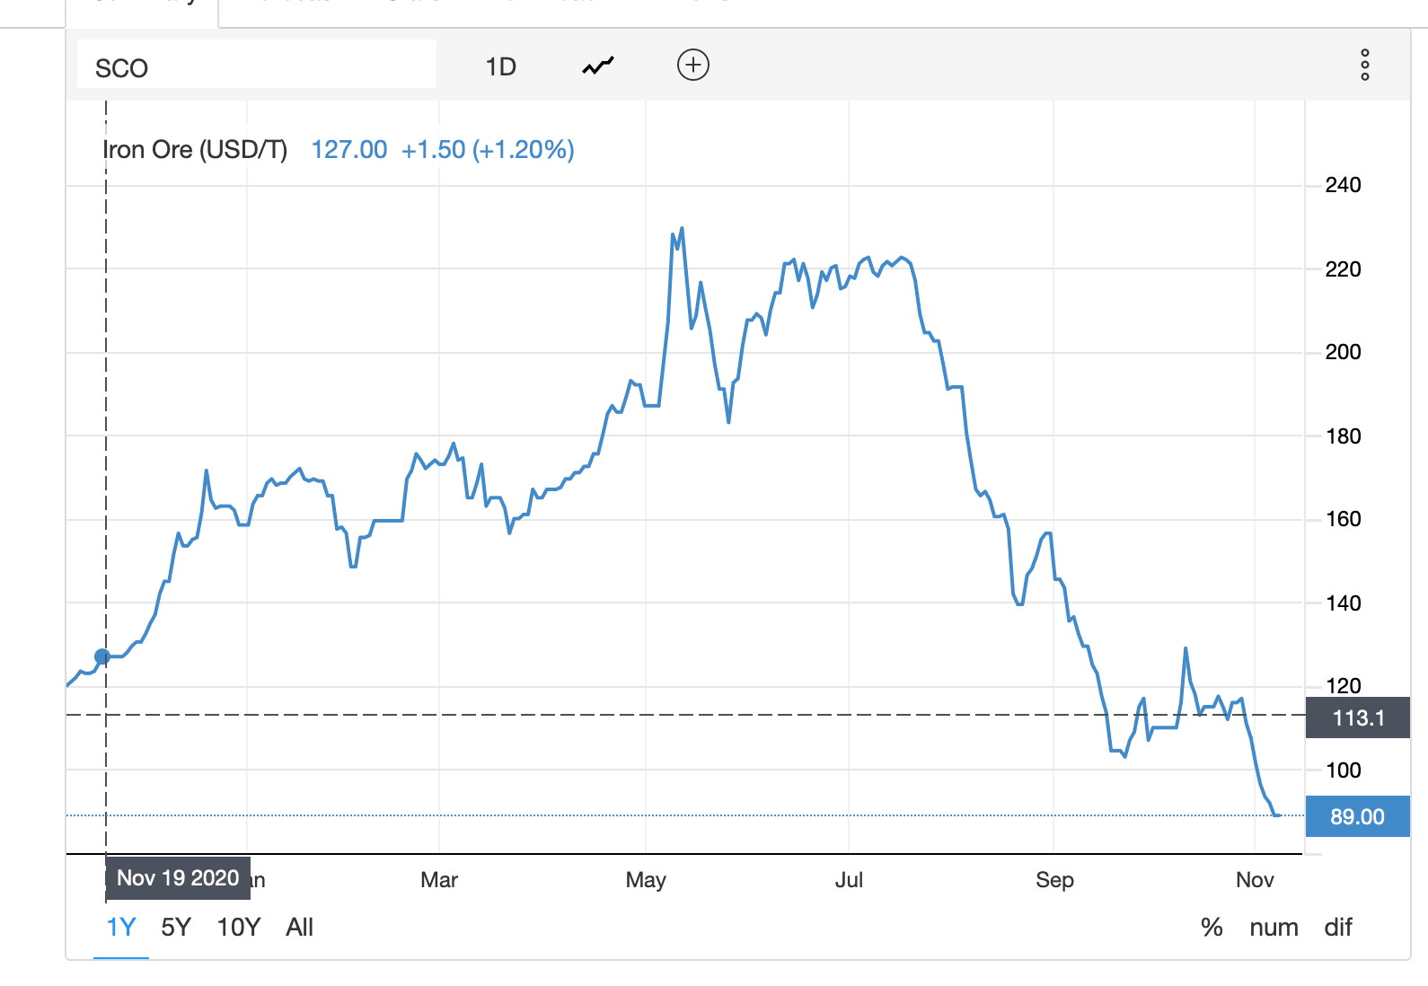Click the line chart type icon
Screen dimensions: 1428x986
click(598, 66)
